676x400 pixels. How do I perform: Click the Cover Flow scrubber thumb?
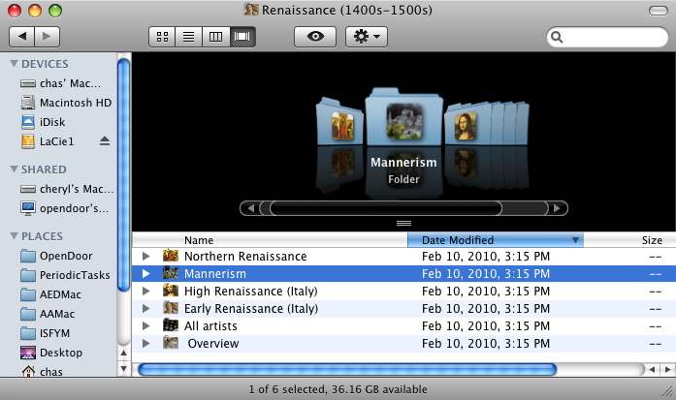[x=386, y=208]
